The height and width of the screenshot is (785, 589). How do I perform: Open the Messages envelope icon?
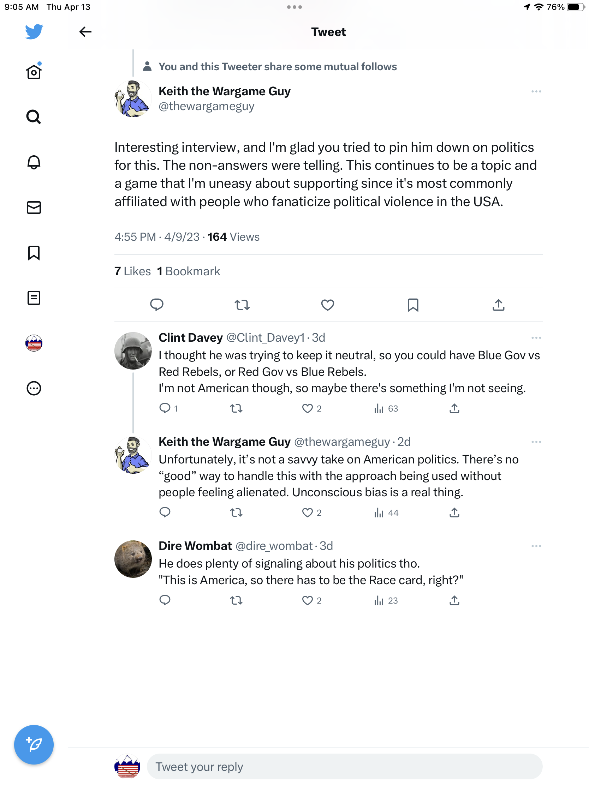point(34,208)
